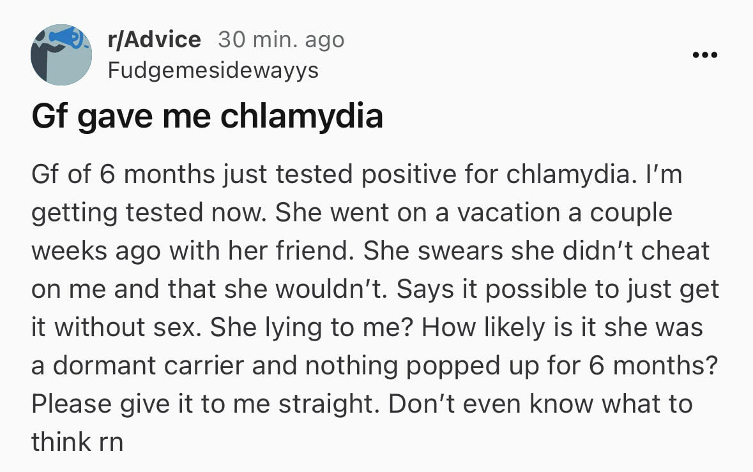This screenshot has width=753, height=472.
Task: Click the line starting "Gf of 6 months"
Action: tap(357, 174)
